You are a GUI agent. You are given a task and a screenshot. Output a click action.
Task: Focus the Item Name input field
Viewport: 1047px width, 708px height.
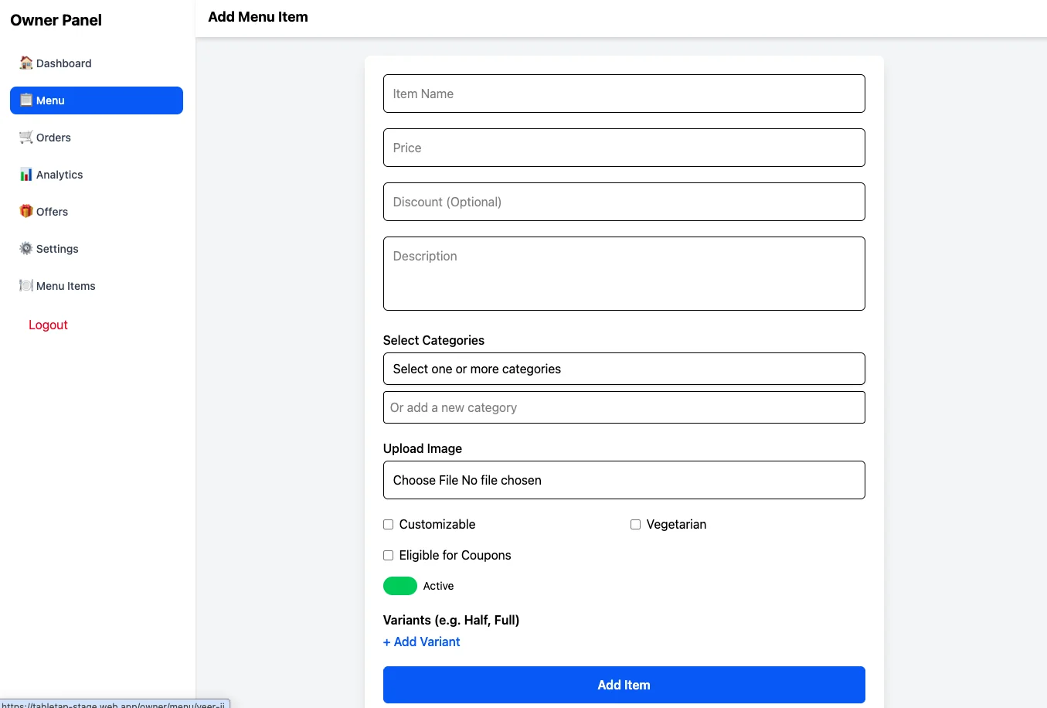point(624,94)
